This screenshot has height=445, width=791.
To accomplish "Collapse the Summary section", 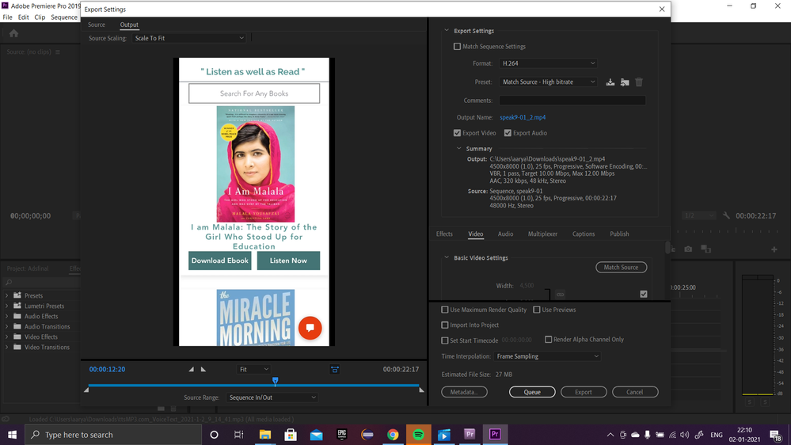I will pos(458,149).
